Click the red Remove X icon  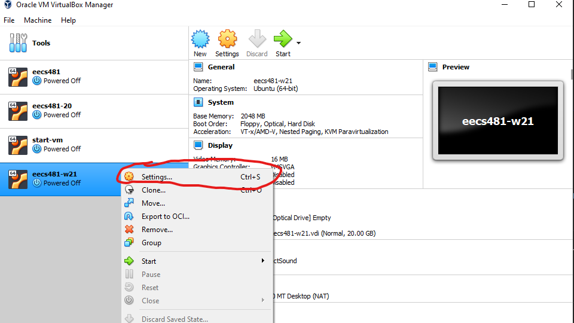pos(129,229)
